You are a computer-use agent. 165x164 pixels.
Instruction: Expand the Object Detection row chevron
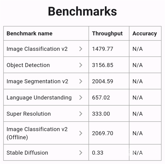click(81, 65)
